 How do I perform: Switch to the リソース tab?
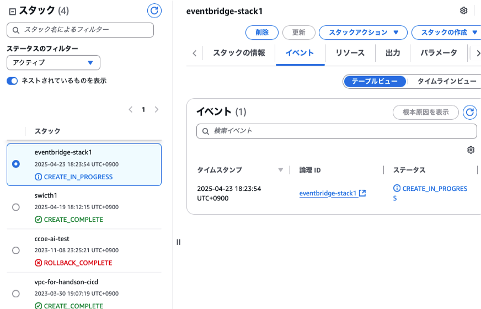point(350,53)
